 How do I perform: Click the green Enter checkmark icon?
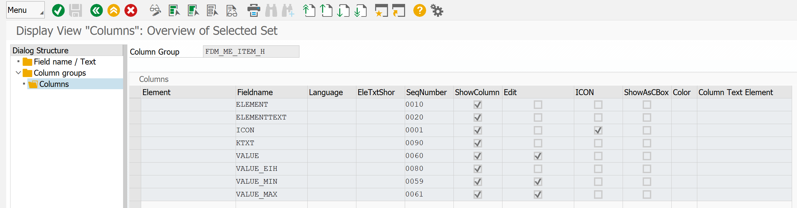[x=58, y=11]
